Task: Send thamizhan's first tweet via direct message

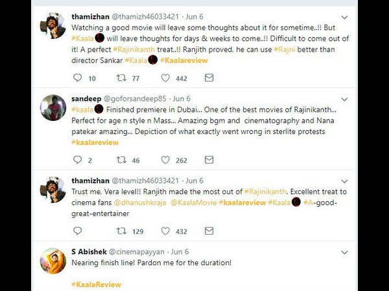Action: coord(209,78)
